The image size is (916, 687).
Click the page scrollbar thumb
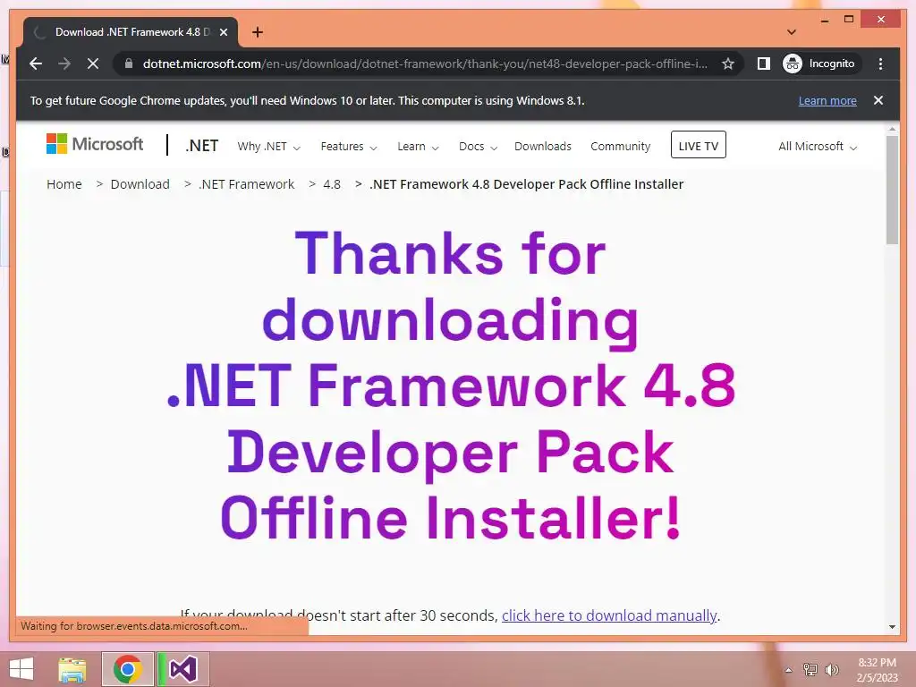coord(892,190)
